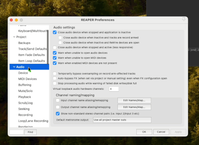This screenshot has width=199, height=145.
Task: Open Track/Send Defaults page
Action: click(33, 49)
